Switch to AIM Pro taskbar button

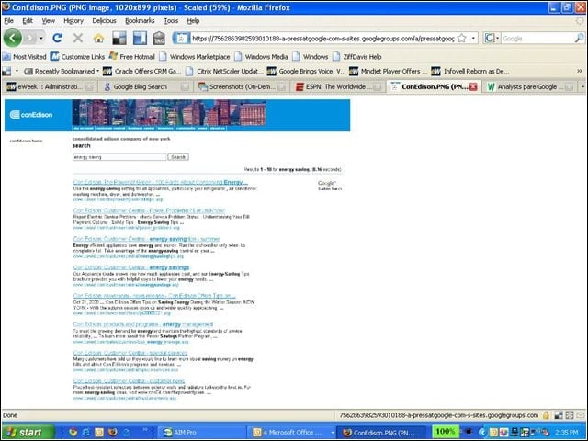point(202,433)
